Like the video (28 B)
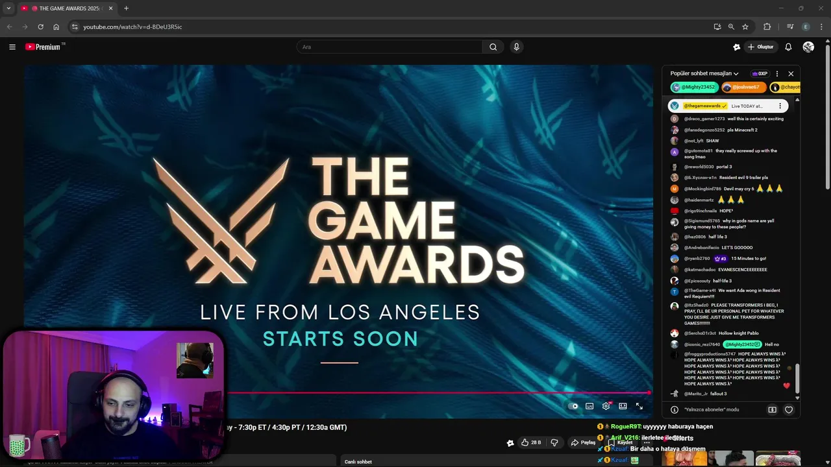Viewport: 831px width, 467px height. pos(531,442)
